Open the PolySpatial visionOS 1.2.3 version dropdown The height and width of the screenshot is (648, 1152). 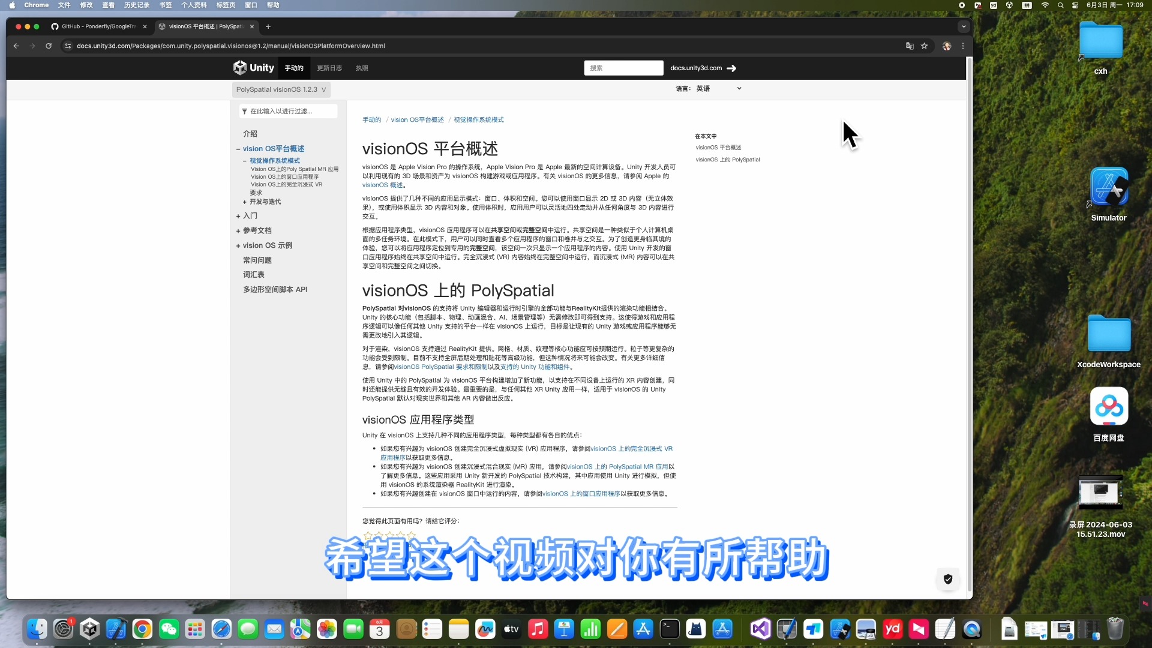coord(281,89)
